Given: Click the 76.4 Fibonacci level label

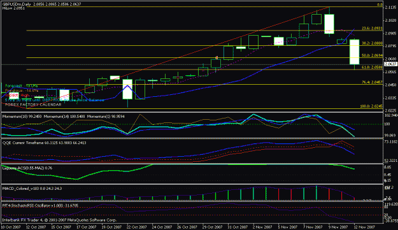Looking at the screenshot, I should (372, 82).
